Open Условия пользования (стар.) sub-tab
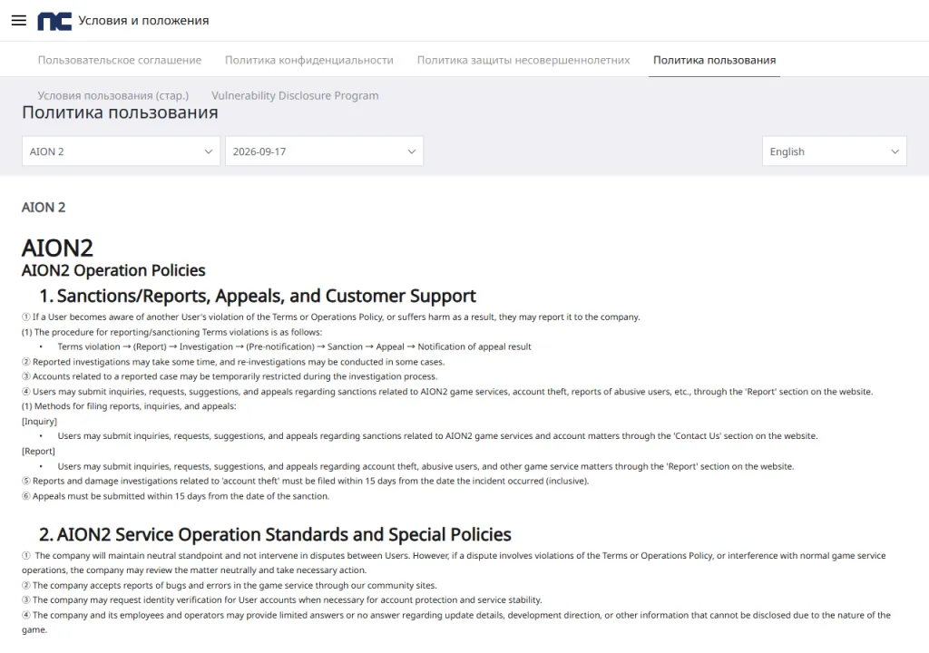This screenshot has height=653, width=929. point(113,95)
